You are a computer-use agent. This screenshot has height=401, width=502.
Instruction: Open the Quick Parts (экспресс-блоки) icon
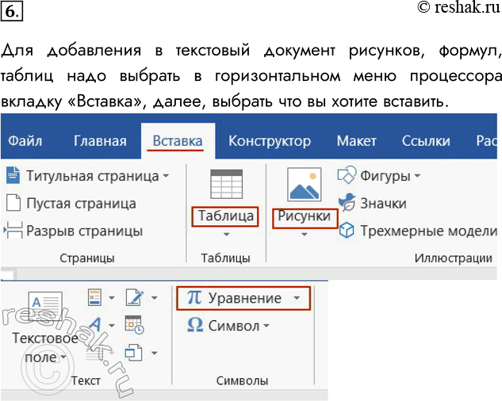95,298
